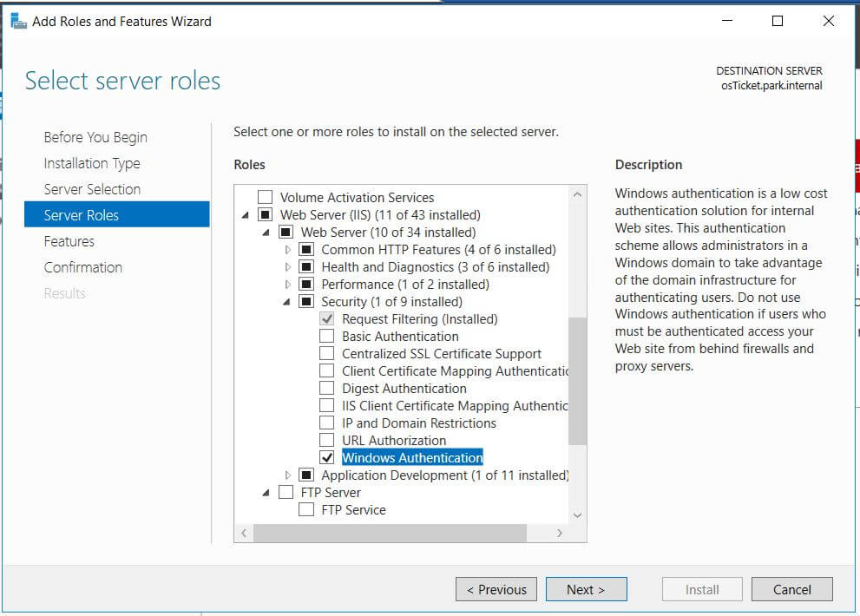This screenshot has width=860, height=616.
Task: Enable Client Certificate Mapping Authentication checkbox
Action: click(327, 370)
